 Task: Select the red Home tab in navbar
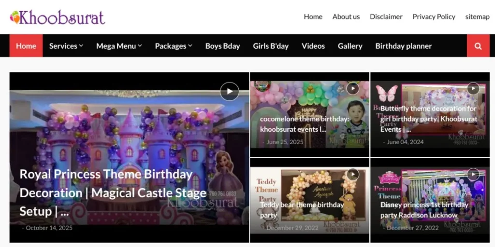tap(26, 46)
